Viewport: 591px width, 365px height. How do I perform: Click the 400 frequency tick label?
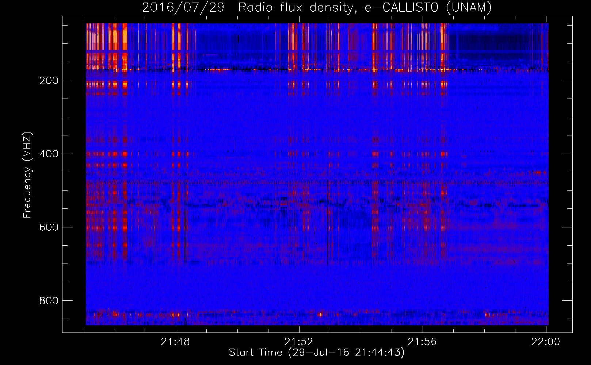(x=49, y=154)
